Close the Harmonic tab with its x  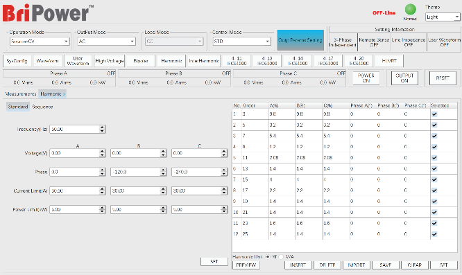[x=64, y=94]
